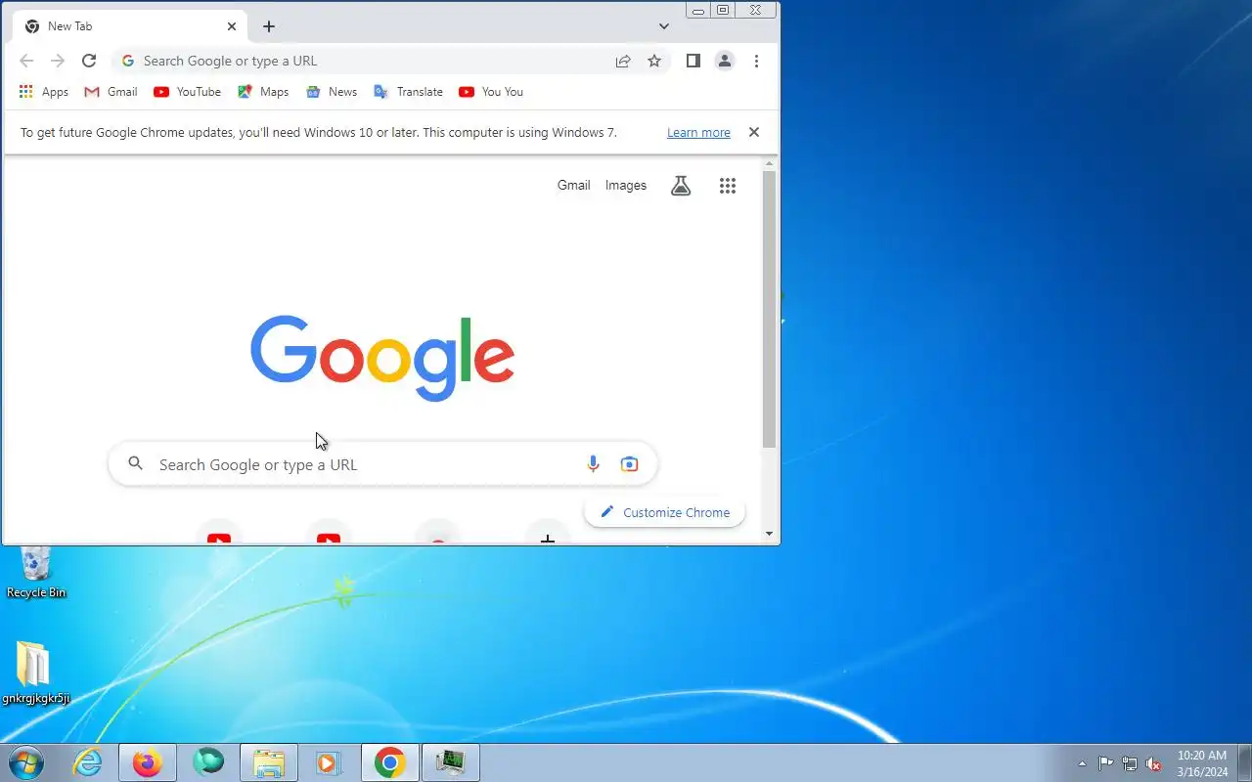Open the YouTube bookmark
The image size is (1252, 782).
click(x=187, y=92)
